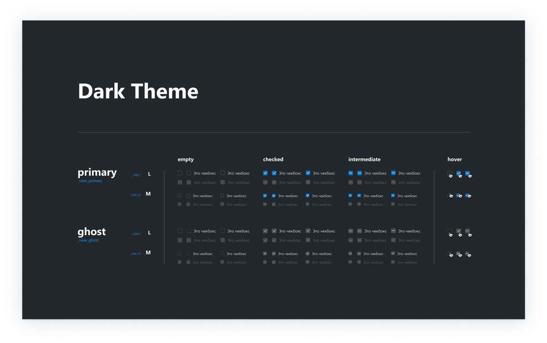The height and width of the screenshot is (343, 547).
Task: Tick the label-less enabled empty checkbox, primary size M
Action: coord(180,196)
